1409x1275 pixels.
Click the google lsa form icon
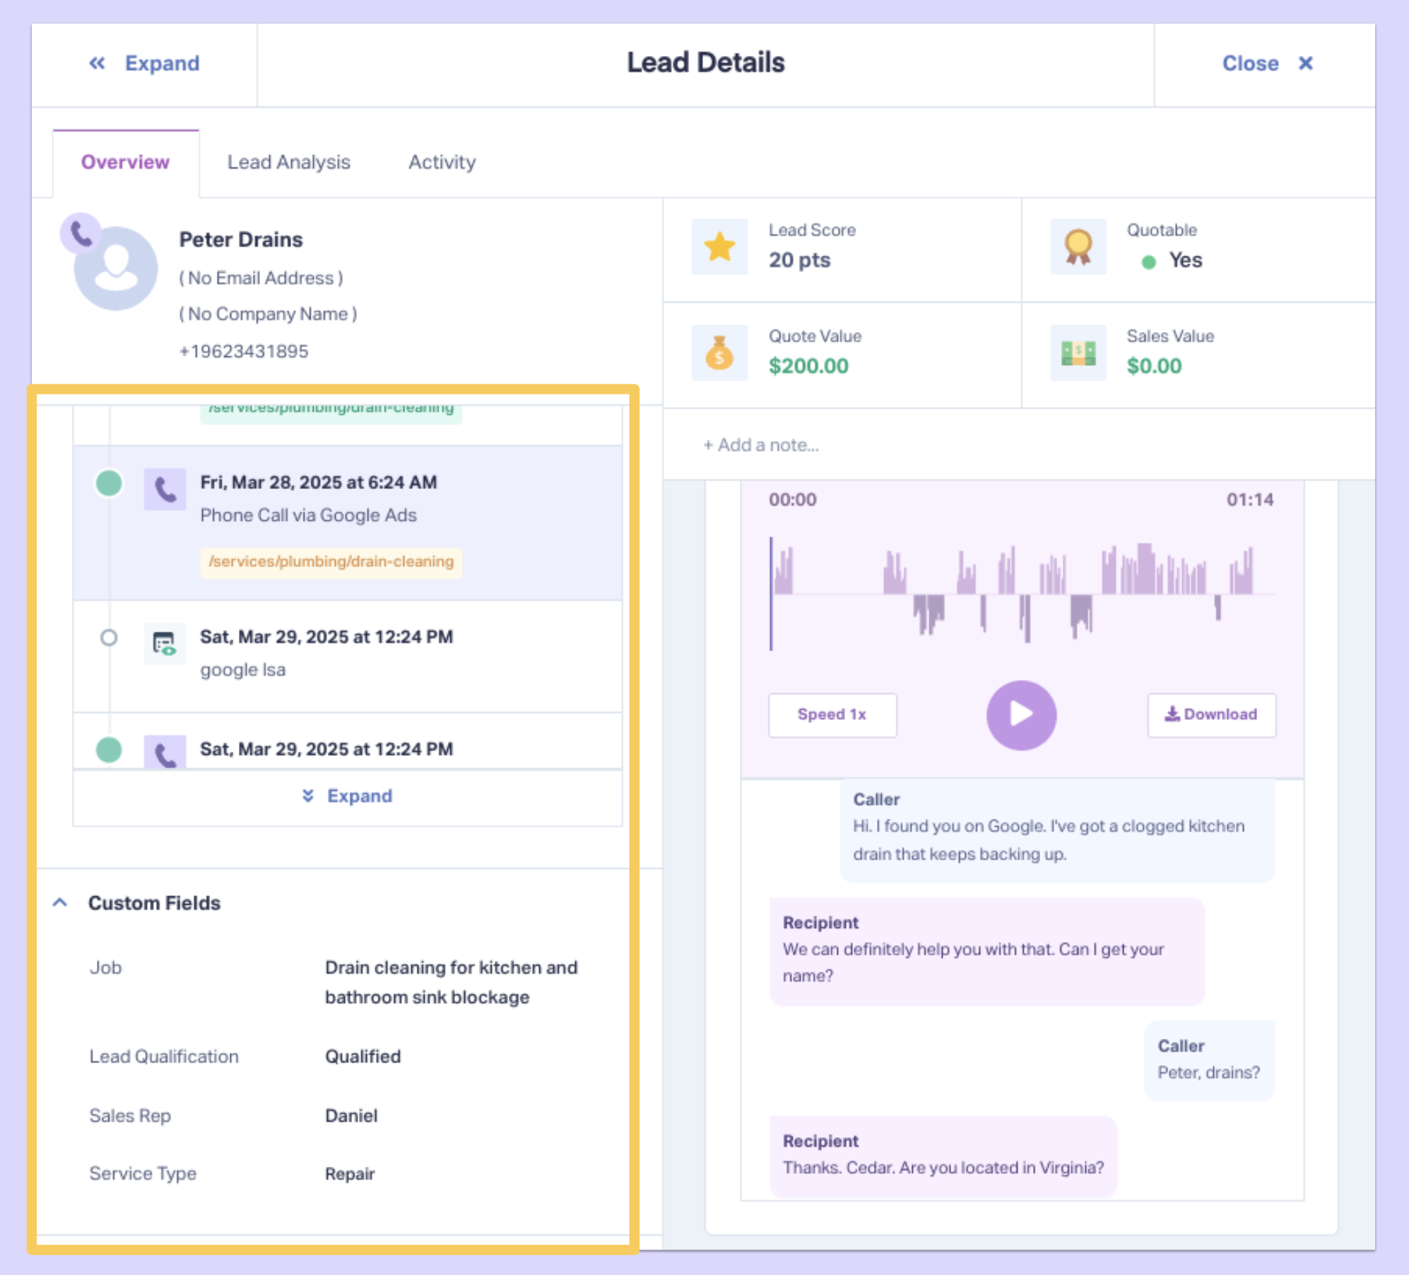coord(165,643)
